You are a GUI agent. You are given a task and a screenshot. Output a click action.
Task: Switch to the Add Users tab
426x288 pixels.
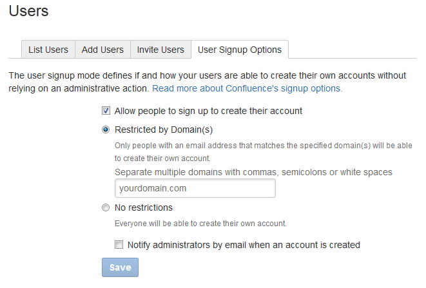pos(102,50)
